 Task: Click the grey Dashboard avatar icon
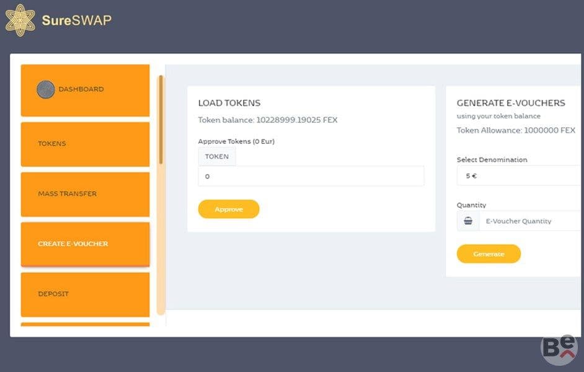tap(46, 89)
